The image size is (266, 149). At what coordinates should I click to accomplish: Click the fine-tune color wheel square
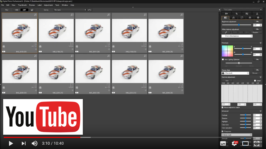[227, 51]
